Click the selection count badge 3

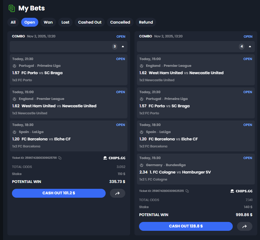(x=115, y=47)
